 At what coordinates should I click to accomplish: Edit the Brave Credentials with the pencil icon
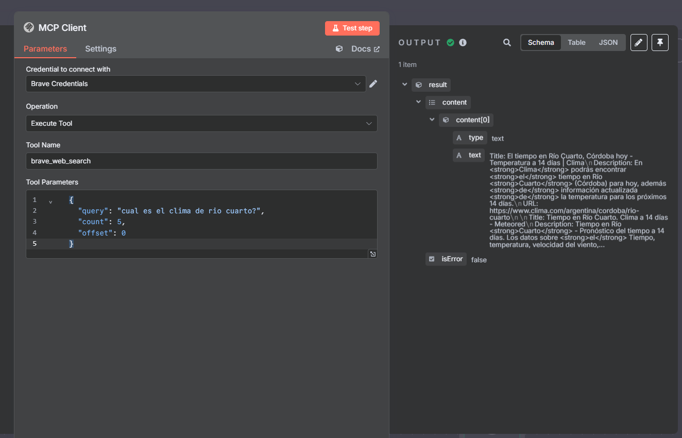[373, 83]
